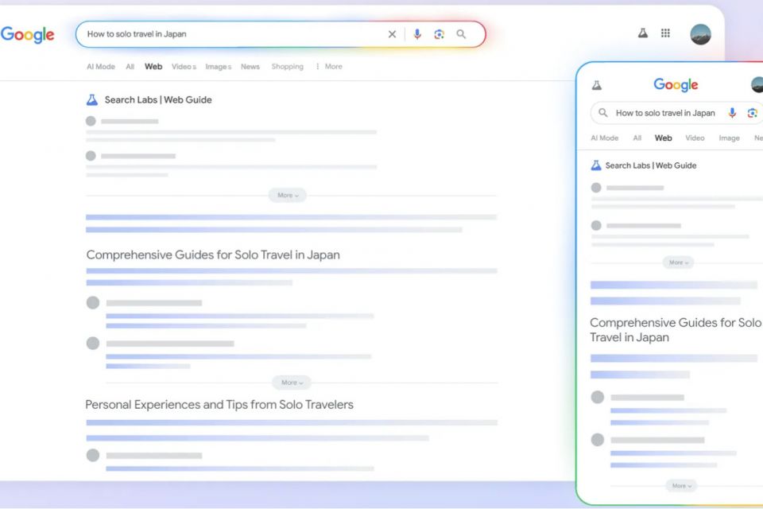Start the search with the magnifier icon
The height and width of the screenshot is (509, 763).
point(461,34)
